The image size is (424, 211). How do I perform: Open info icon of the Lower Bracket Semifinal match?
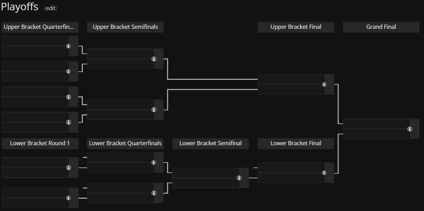[x=239, y=178]
